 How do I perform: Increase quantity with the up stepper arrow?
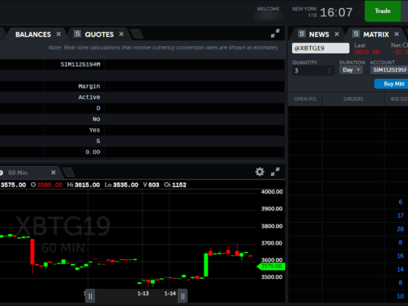[x=330, y=69]
